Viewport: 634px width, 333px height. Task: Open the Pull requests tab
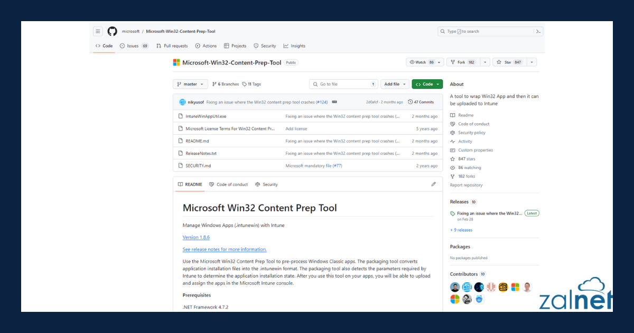172,46
